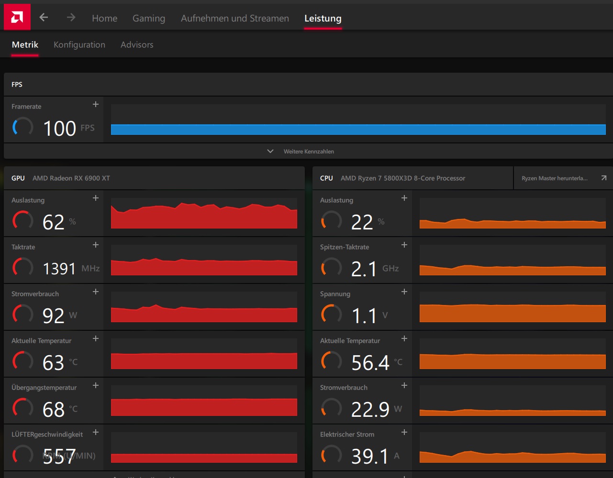This screenshot has width=613, height=478.
Task: Click the Spitzen-Taktrate orange graph
Action: tap(513, 260)
